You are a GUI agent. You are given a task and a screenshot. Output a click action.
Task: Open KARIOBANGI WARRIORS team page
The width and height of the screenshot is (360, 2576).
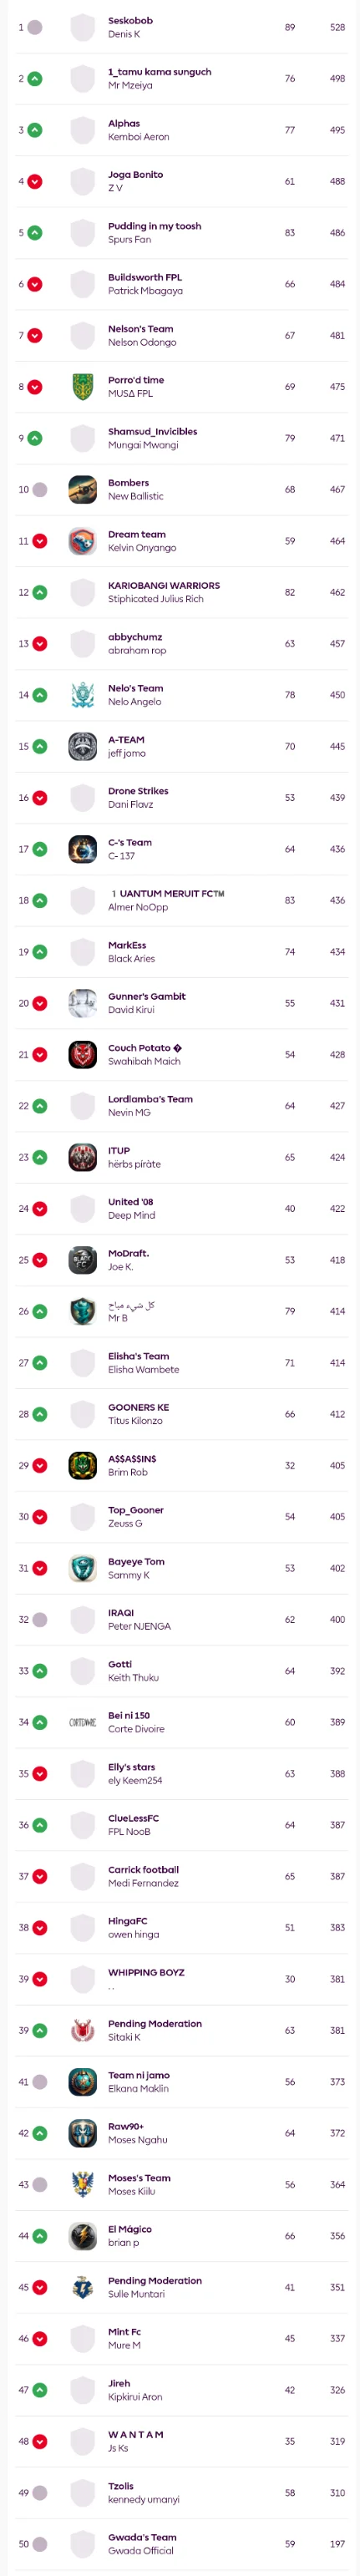164,585
